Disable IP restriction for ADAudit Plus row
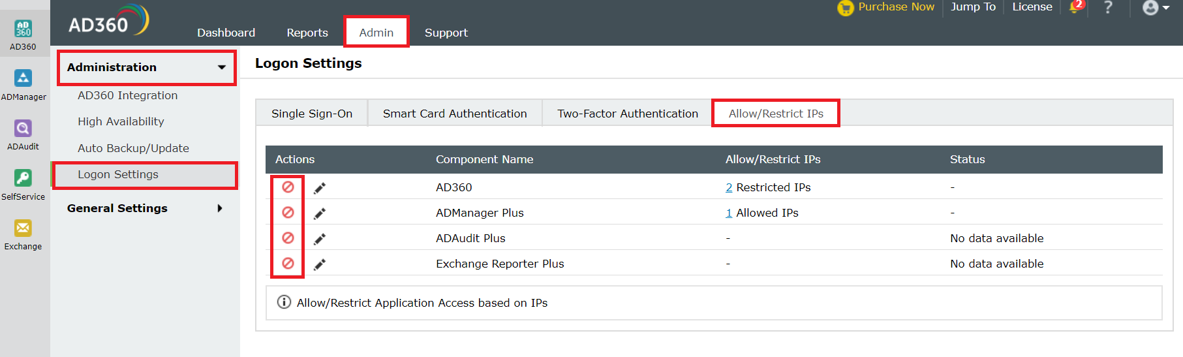Viewport: 1183px width, 357px height. point(288,238)
